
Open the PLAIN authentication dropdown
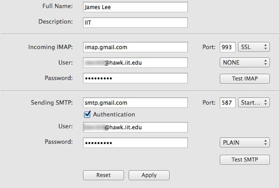tap(244, 143)
